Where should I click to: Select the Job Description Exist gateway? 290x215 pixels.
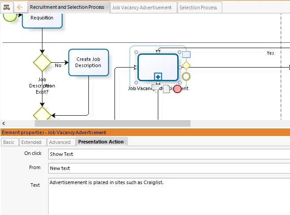point(42,62)
